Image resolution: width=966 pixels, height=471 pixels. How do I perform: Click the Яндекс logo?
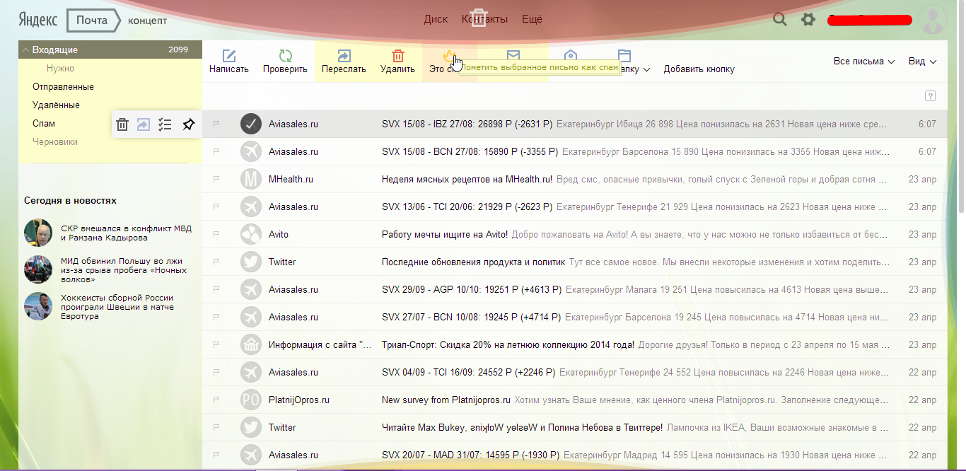pos(38,20)
